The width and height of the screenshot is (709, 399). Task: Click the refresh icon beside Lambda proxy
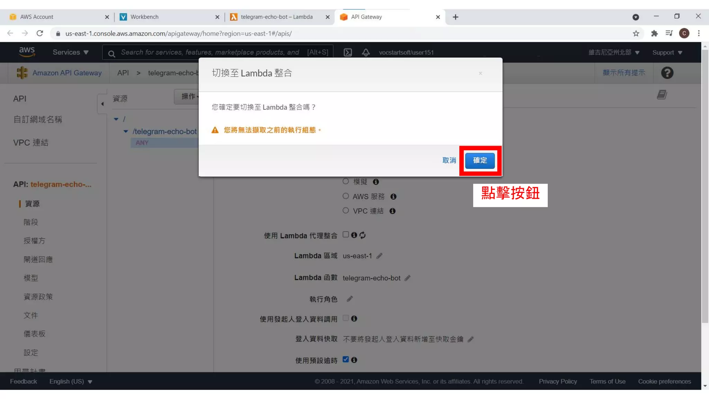click(362, 235)
